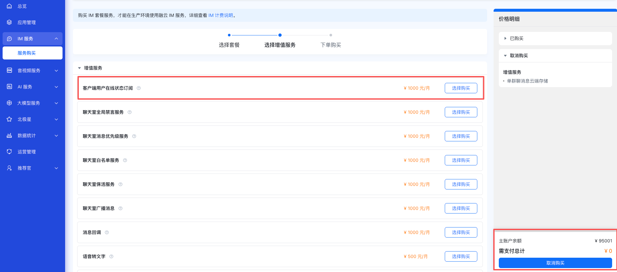Click 选择购买 for 聊天室保活服务
617x272 pixels.
[x=461, y=184]
